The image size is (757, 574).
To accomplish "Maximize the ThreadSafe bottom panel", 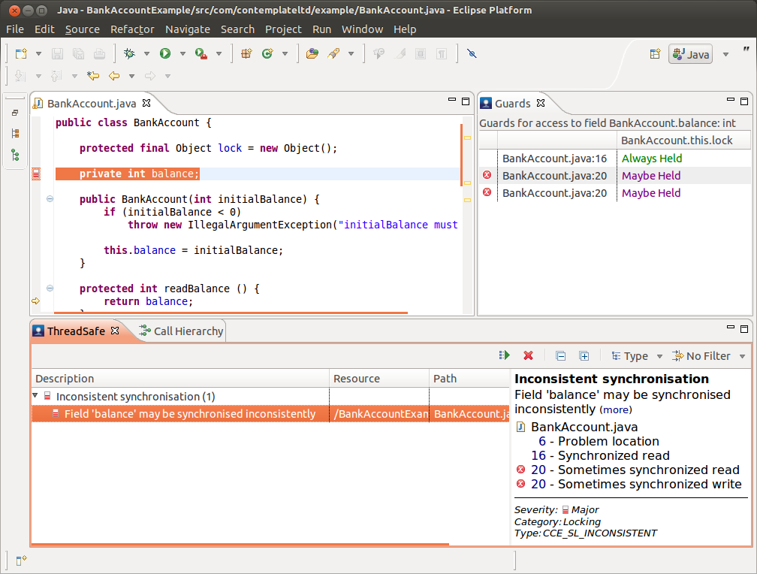I will coord(744,329).
